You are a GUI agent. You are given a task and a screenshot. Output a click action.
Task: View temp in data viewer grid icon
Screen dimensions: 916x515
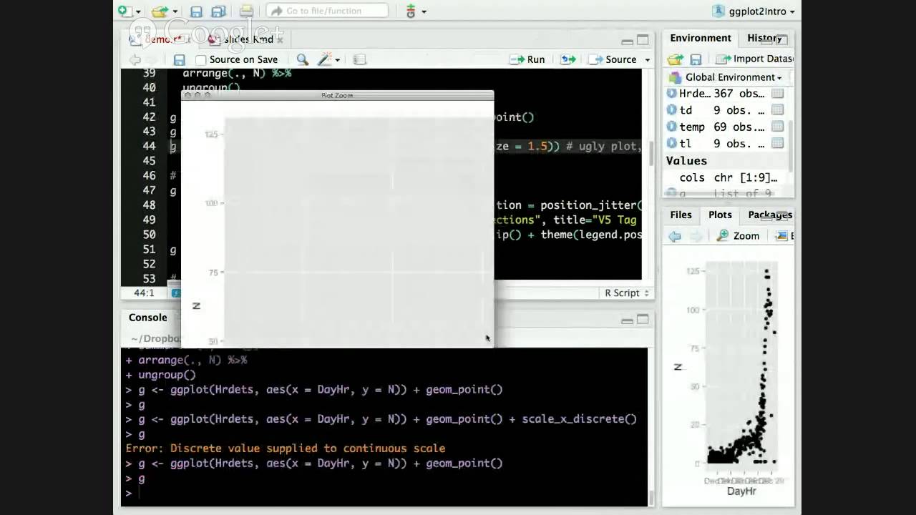click(x=777, y=127)
